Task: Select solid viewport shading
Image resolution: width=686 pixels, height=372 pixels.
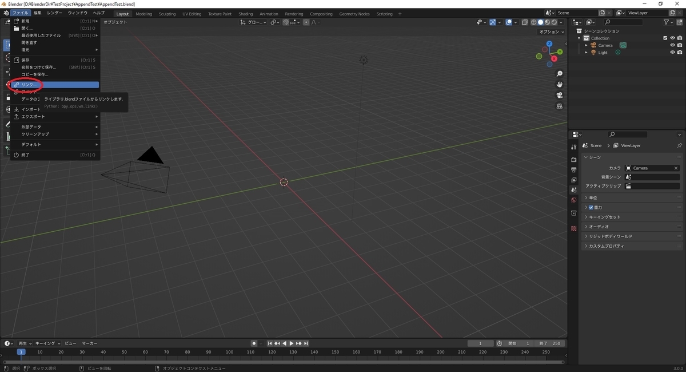Action: 540,22
